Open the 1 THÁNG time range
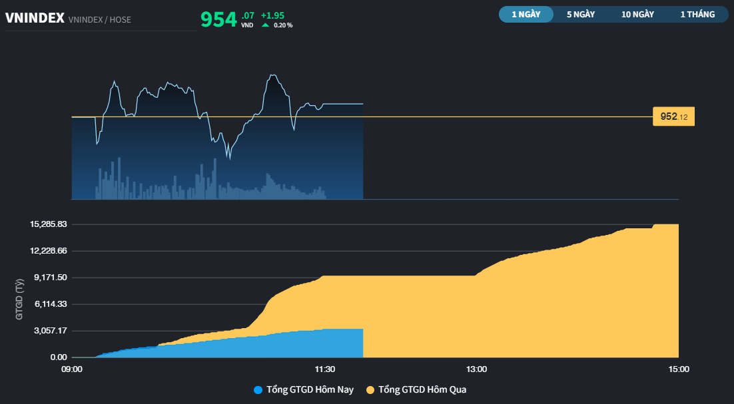The height and width of the screenshot is (404, 734). 697,14
